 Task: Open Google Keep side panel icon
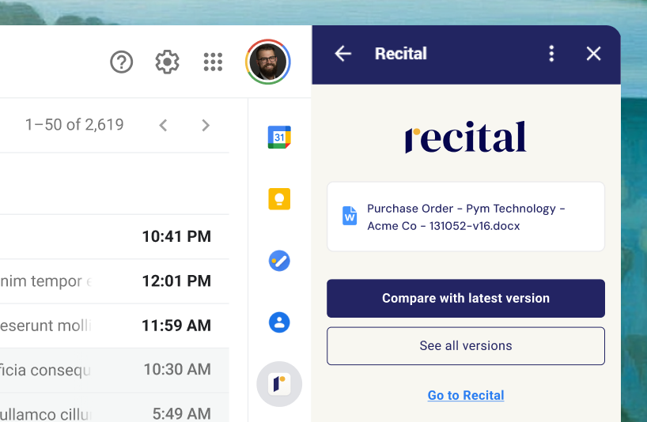(279, 199)
